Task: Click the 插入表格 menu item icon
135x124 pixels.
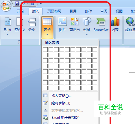Action: 45,96
